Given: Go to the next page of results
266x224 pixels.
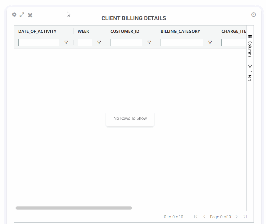Looking at the screenshot, I should coord(237,217).
